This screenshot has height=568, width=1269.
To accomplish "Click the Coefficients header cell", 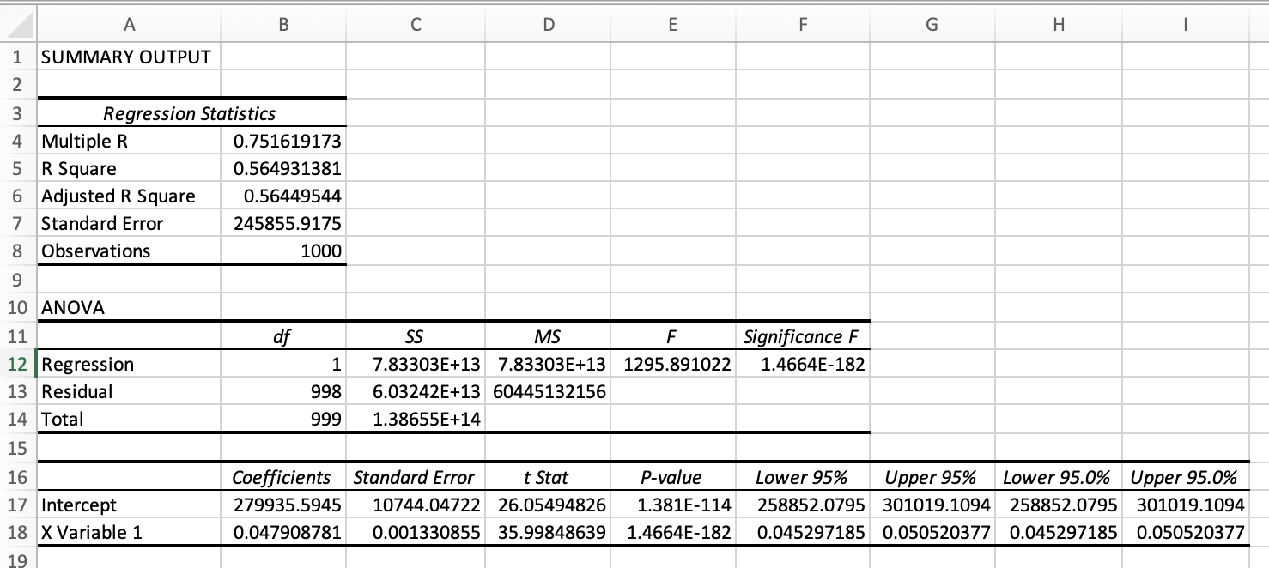I will (x=282, y=477).
